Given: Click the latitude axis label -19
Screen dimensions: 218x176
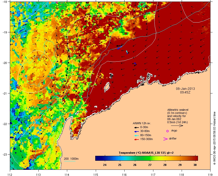Looking at the screenshot, I should [x=5, y=32].
